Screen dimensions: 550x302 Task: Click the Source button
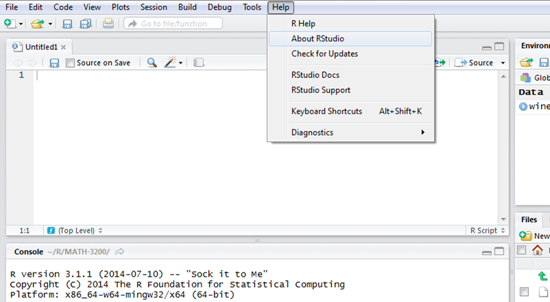[474, 63]
